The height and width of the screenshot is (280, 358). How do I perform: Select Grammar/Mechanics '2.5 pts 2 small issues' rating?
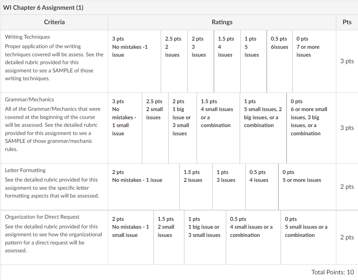(x=155, y=128)
